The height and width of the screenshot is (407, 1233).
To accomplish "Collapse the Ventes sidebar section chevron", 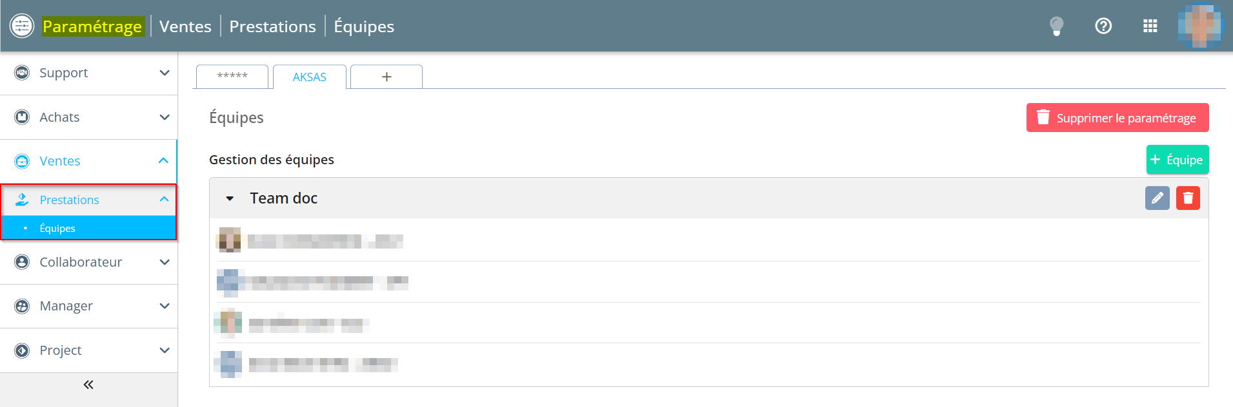I will (x=163, y=160).
